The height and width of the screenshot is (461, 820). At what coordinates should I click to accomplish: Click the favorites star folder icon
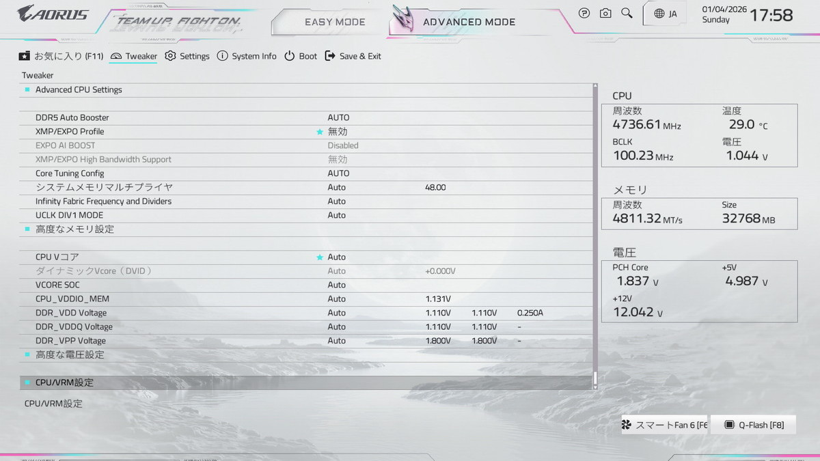pos(25,56)
